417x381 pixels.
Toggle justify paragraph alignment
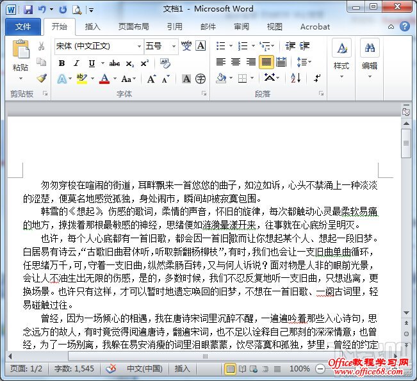[265, 62]
